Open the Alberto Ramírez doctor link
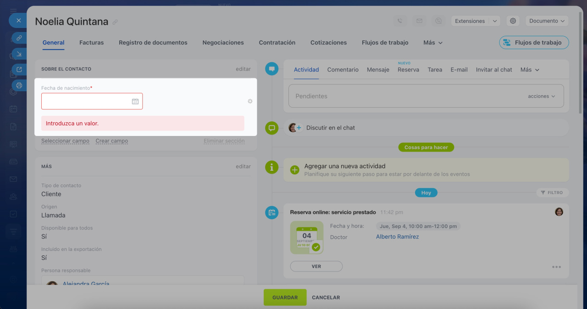Viewport: 587px width, 309px height. pos(397,237)
